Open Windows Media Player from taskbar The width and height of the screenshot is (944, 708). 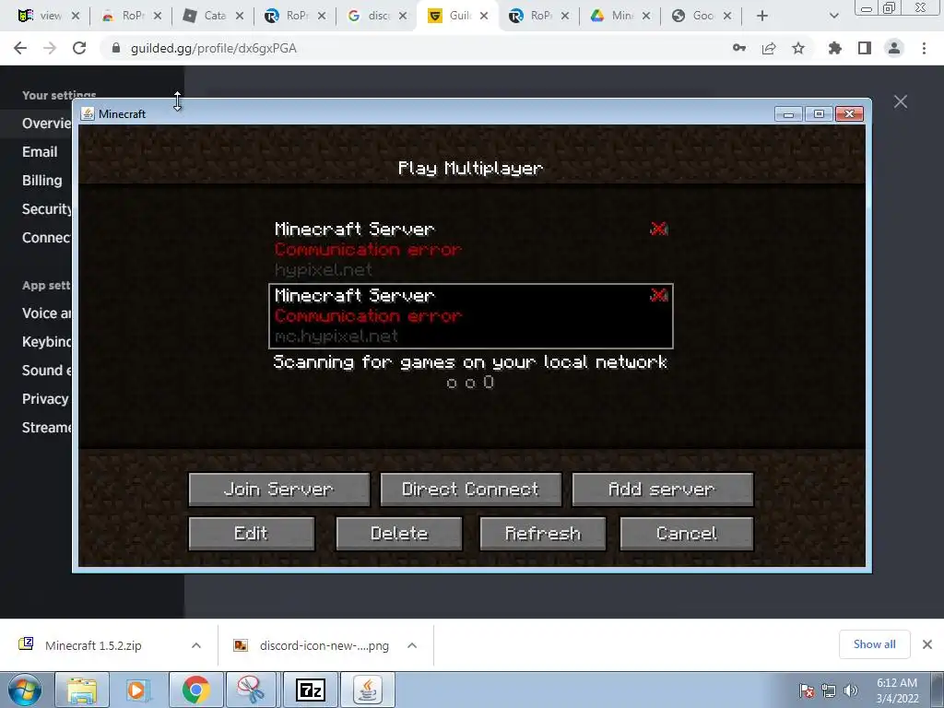[137, 690]
